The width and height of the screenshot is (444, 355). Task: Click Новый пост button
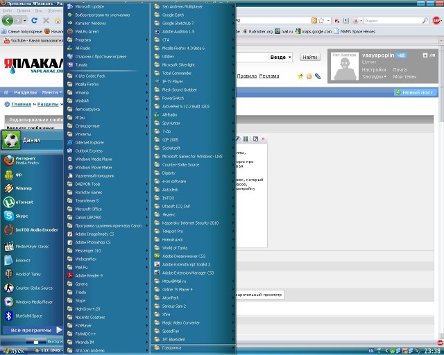click(x=415, y=92)
